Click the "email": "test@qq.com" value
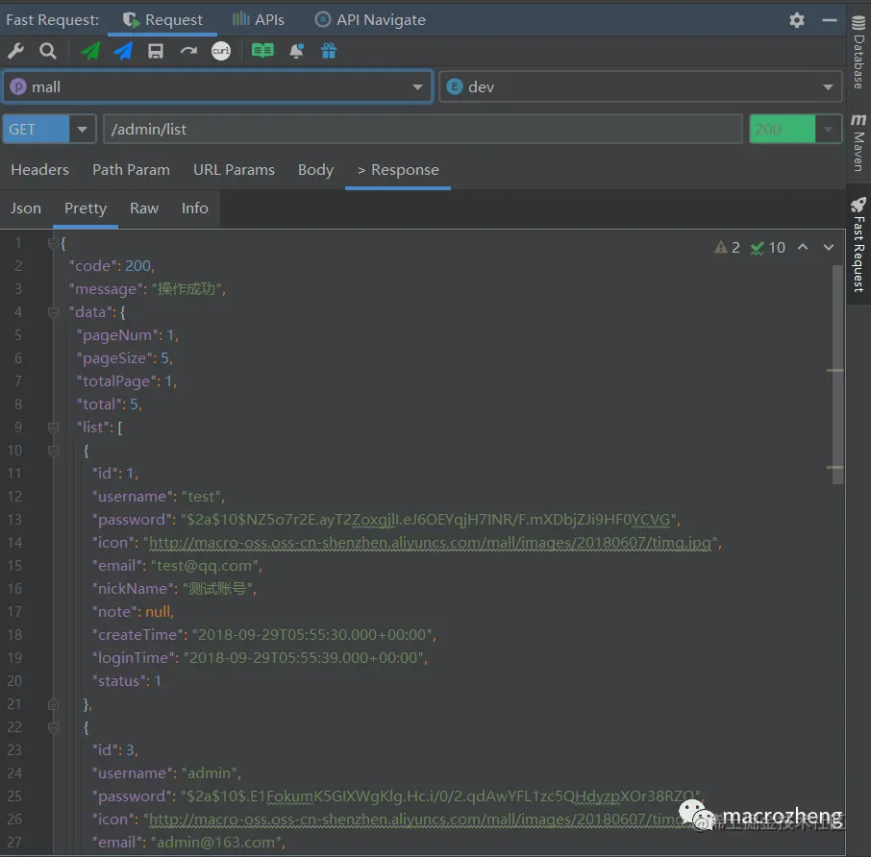The width and height of the screenshot is (871, 857). click(207, 566)
